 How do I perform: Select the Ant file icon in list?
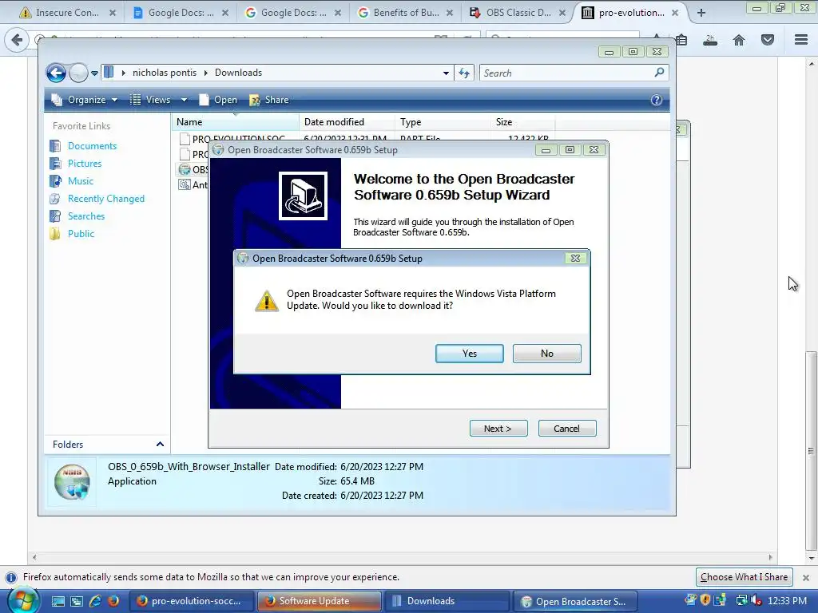pyautogui.click(x=185, y=184)
